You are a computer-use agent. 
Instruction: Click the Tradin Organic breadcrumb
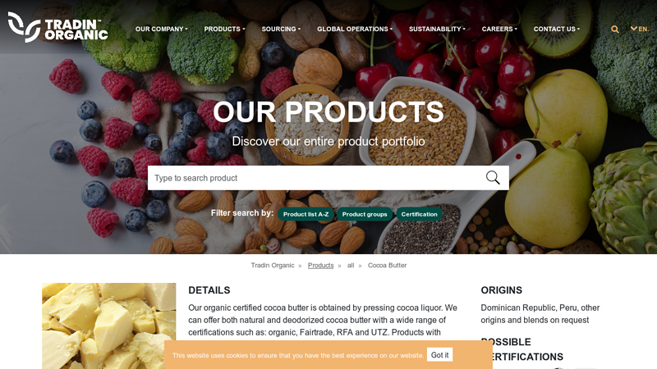[273, 265]
